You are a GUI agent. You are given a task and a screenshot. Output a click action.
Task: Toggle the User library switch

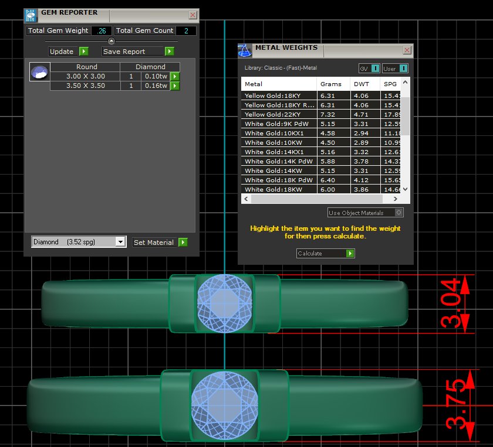click(x=404, y=69)
